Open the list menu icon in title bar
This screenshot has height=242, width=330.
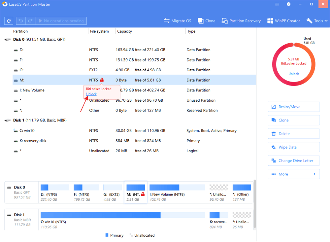(x=277, y=4)
